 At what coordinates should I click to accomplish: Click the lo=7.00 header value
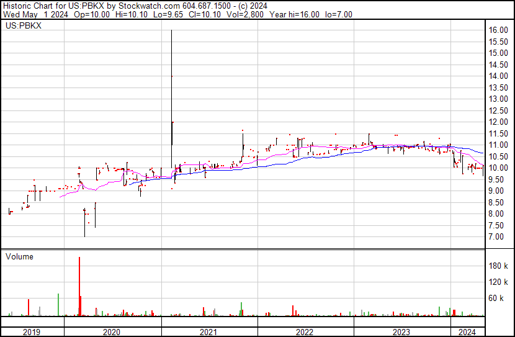(339, 14)
